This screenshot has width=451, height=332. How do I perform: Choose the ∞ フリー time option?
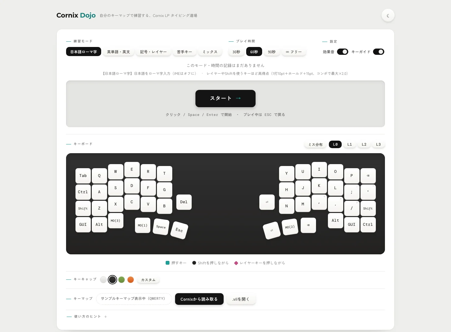pos(294,52)
